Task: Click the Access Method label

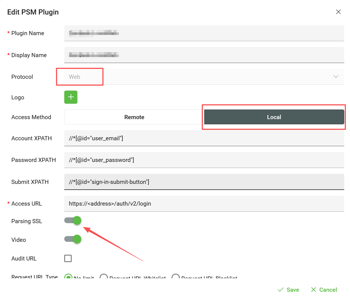Action: point(31,117)
